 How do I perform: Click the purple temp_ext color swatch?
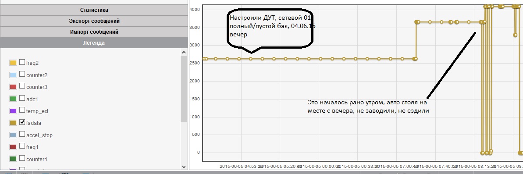(x=13, y=110)
